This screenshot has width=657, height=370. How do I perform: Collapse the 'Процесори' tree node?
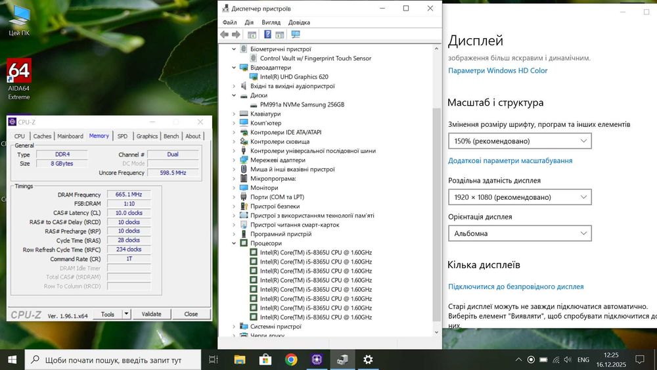click(234, 243)
